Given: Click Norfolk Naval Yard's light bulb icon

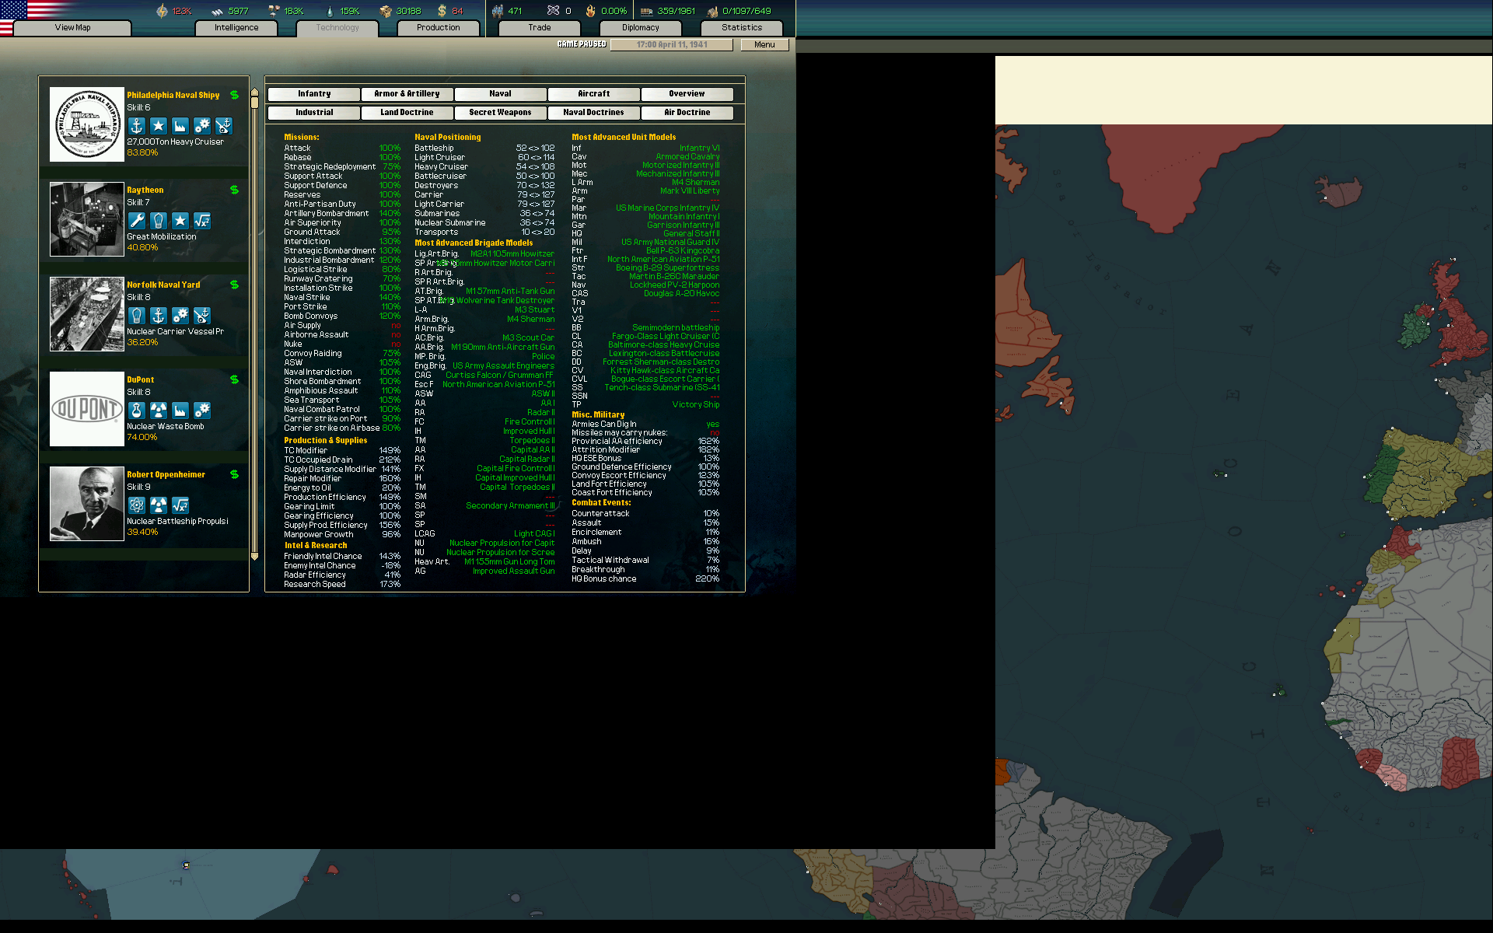Looking at the screenshot, I should pyautogui.click(x=137, y=316).
